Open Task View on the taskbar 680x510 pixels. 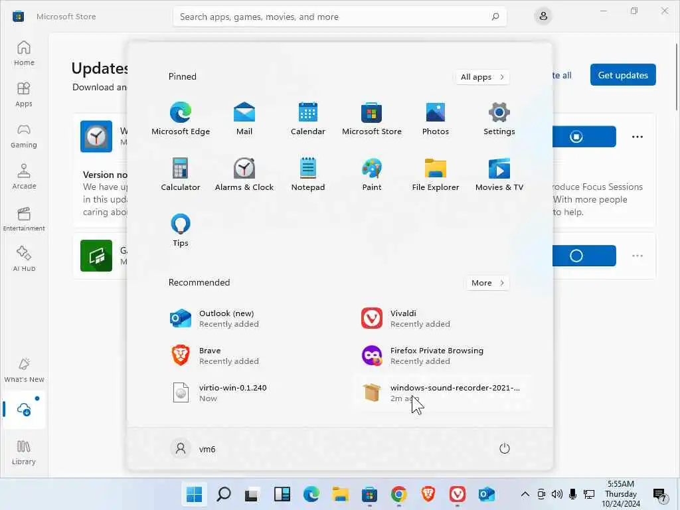pos(252,494)
